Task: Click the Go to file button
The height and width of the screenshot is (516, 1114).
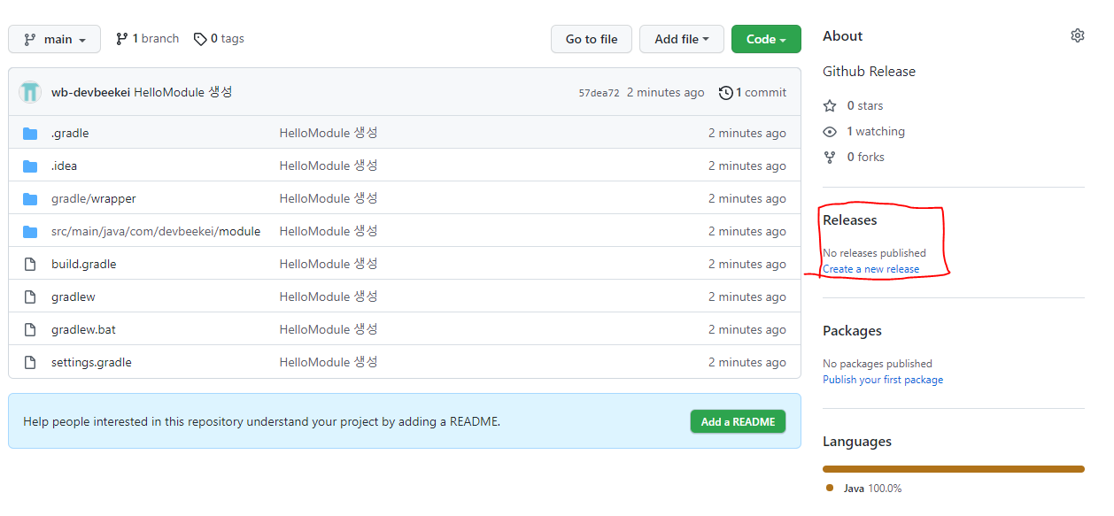Action: coord(592,39)
